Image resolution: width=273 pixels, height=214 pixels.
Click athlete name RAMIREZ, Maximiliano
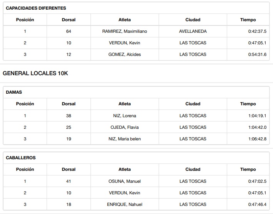[124, 31]
